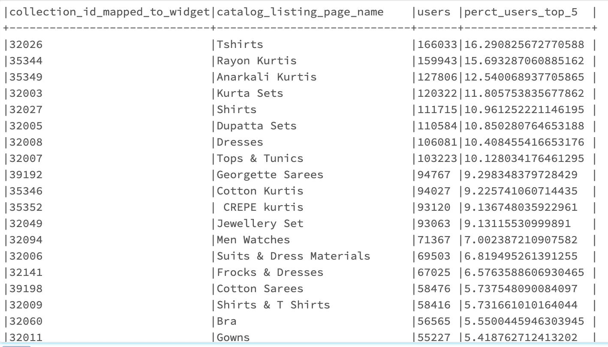
Task: Select the Georgette Sarees name
Action: [x=270, y=175]
